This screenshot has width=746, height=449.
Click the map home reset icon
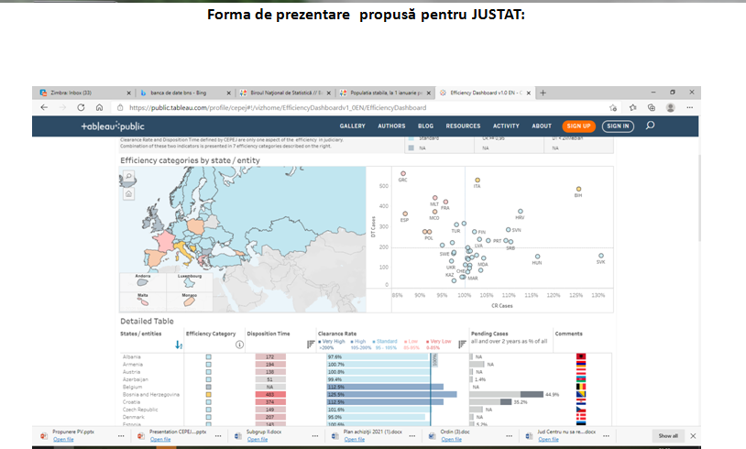pyautogui.click(x=128, y=193)
